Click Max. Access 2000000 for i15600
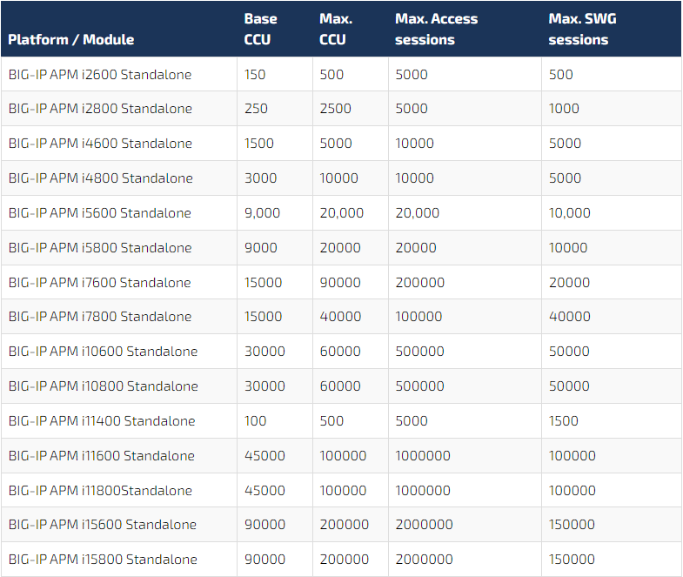683x577 pixels. click(x=425, y=525)
